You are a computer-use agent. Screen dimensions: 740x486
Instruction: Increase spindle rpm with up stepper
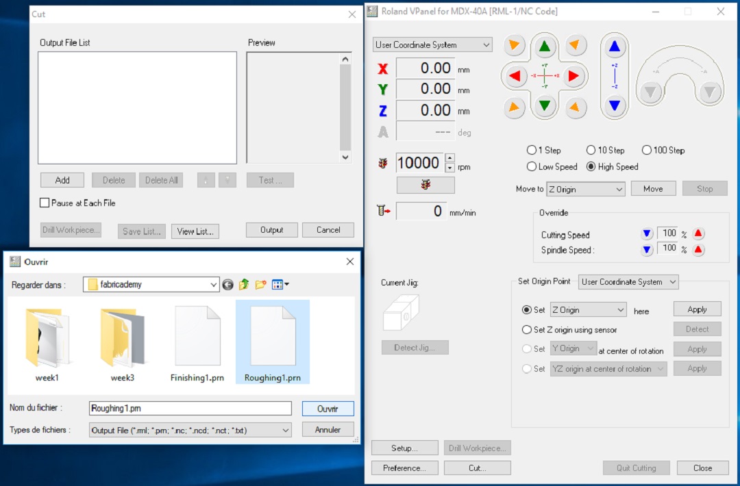(x=449, y=158)
